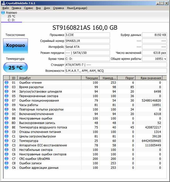
Task: Click the disk title ST9160821AS 160,0 GB
Action: point(85,28)
